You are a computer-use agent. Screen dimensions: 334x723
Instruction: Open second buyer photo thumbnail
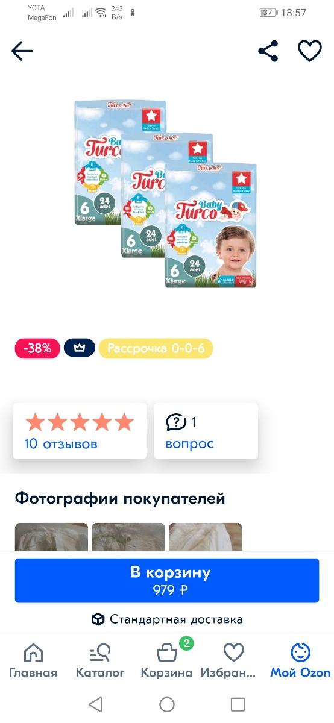click(128, 537)
